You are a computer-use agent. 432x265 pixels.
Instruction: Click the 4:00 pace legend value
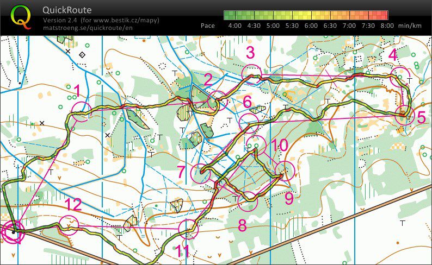[x=234, y=26]
